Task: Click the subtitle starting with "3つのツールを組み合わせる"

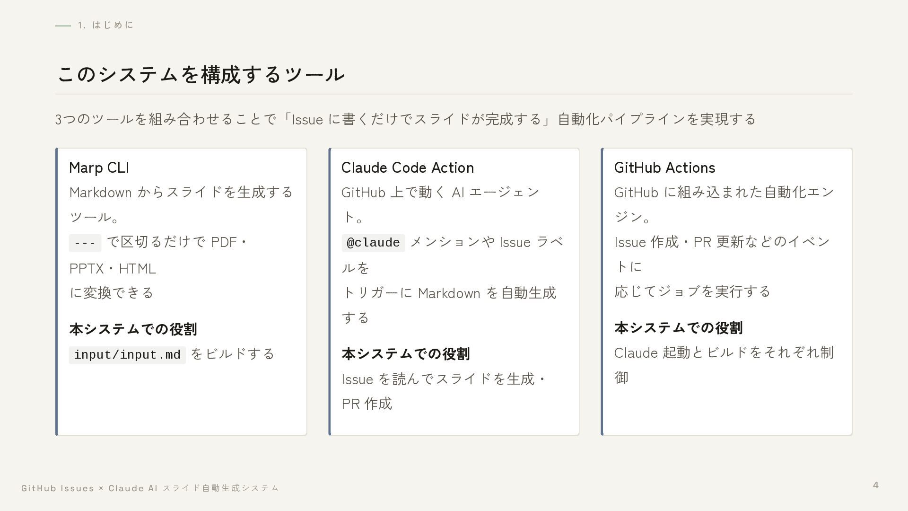Action: click(405, 119)
